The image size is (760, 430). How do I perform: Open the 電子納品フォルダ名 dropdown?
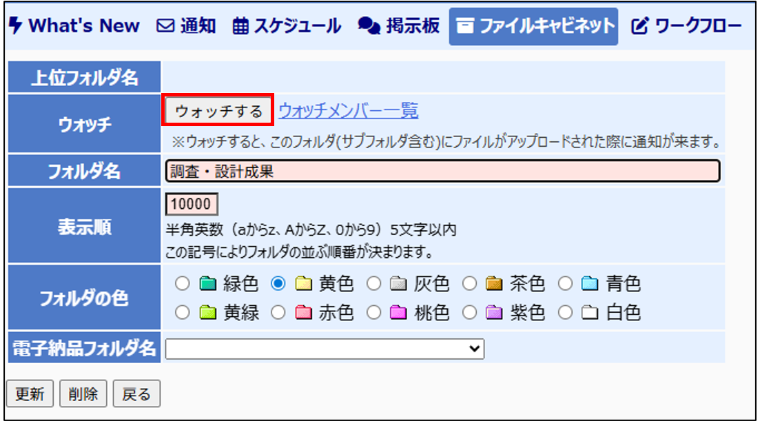coord(325,349)
